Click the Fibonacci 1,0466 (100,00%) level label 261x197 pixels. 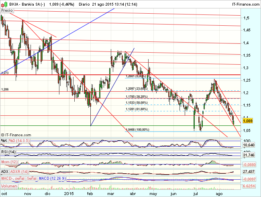(137, 129)
